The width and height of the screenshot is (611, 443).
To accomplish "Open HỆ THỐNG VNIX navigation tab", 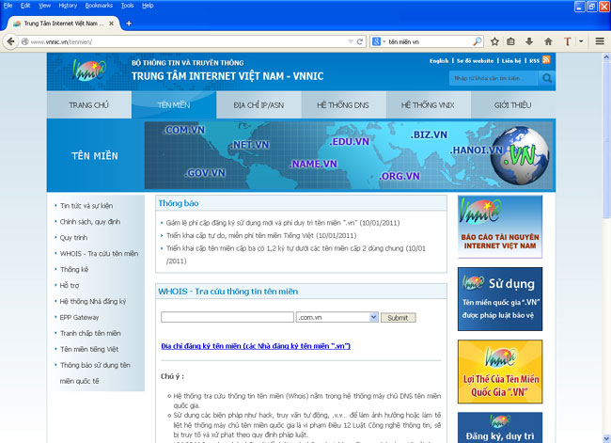I will point(429,105).
